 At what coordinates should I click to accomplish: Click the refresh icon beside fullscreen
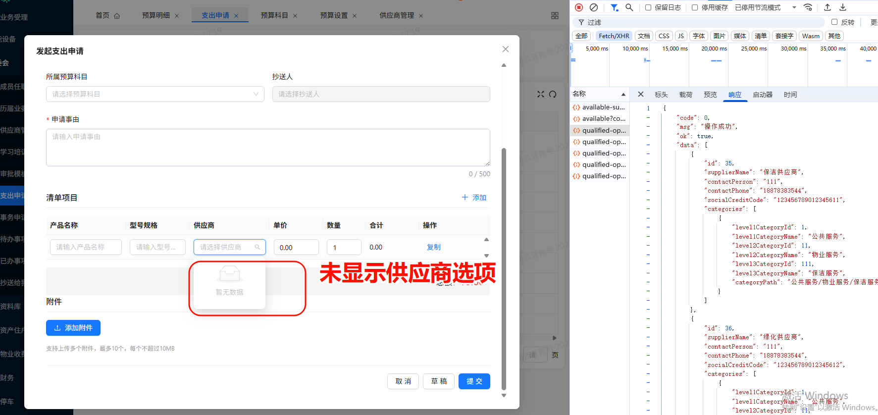click(553, 94)
